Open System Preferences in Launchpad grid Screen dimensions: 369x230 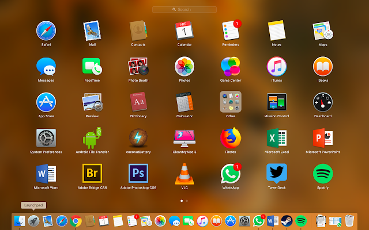(x=46, y=138)
